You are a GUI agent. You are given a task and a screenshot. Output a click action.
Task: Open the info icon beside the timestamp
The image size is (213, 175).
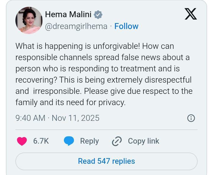pyautogui.click(x=191, y=118)
